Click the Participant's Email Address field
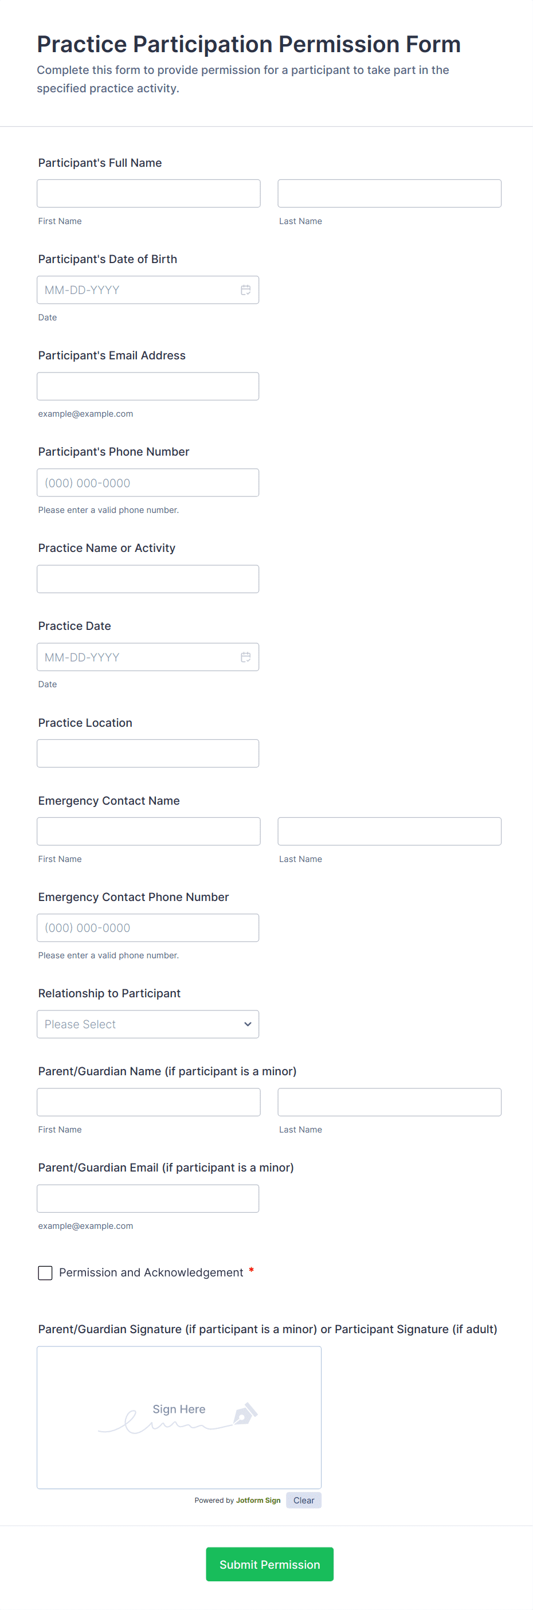Image resolution: width=533 pixels, height=1610 pixels. click(147, 386)
